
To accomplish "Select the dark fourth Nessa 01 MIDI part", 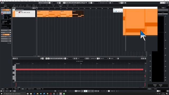I will point(78,14).
